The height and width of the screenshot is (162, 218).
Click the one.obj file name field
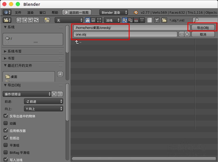point(125,34)
